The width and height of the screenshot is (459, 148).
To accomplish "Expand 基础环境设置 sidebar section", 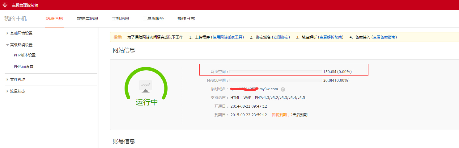I will click(x=21, y=33).
